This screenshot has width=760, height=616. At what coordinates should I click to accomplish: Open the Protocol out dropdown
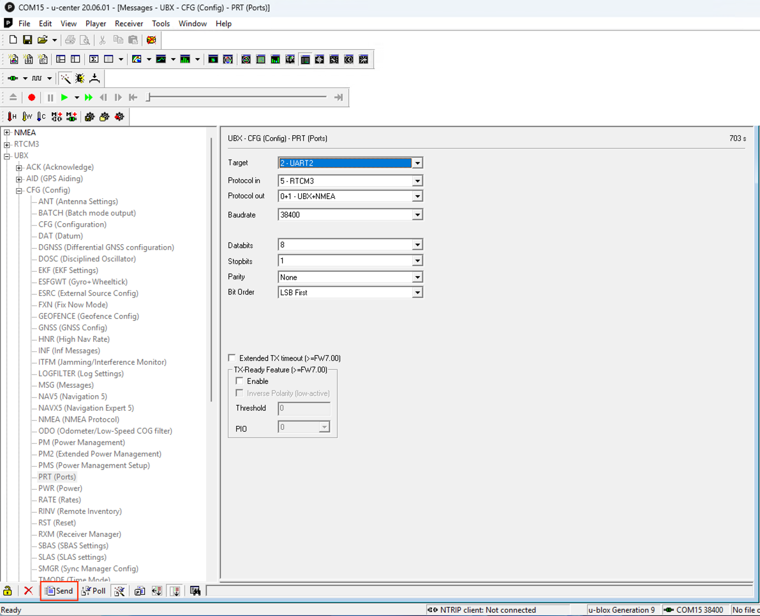417,196
